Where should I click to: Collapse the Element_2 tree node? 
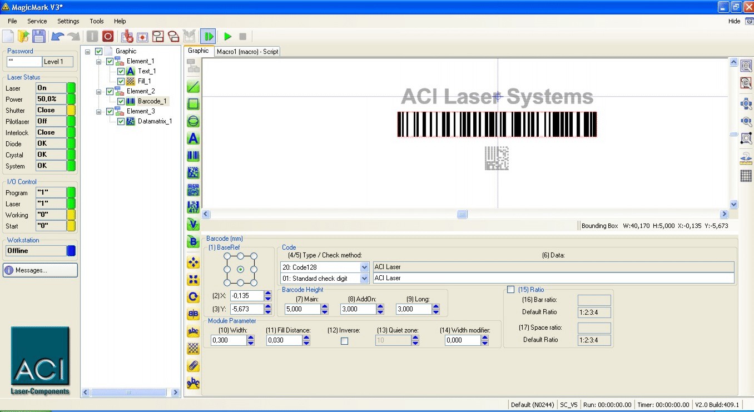(x=99, y=91)
